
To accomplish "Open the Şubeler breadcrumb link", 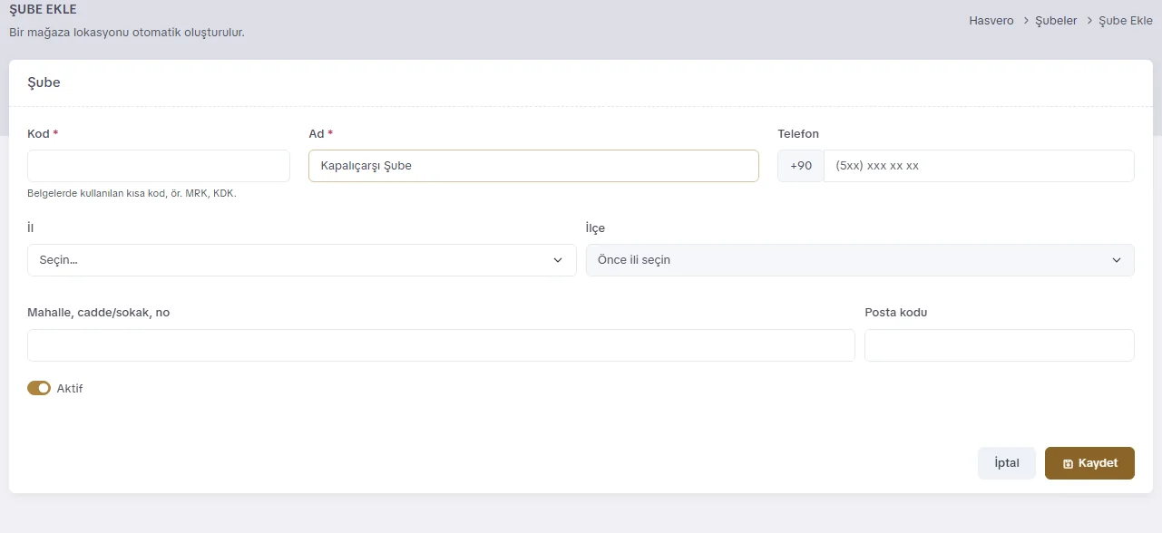I will pyautogui.click(x=1056, y=20).
